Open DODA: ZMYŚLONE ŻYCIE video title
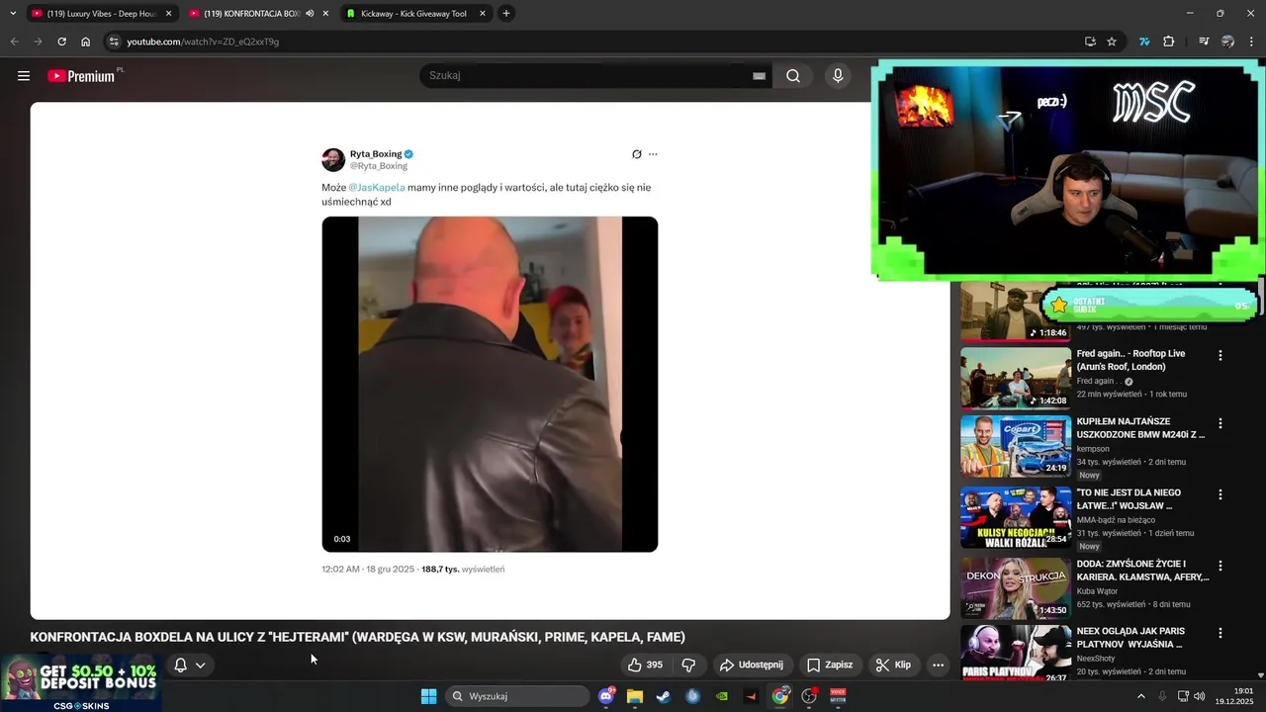Image resolution: width=1266 pixels, height=712 pixels. click(x=1142, y=571)
